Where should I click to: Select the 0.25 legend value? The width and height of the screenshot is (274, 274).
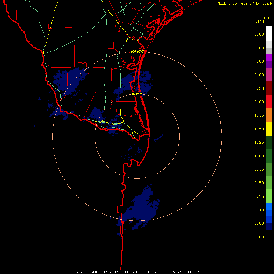[259, 197]
